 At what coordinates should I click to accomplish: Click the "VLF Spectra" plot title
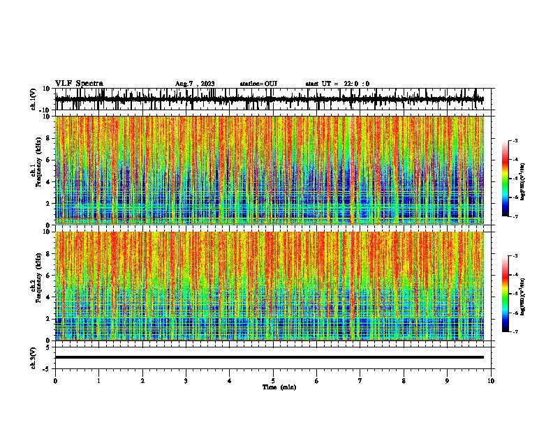(79, 84)
